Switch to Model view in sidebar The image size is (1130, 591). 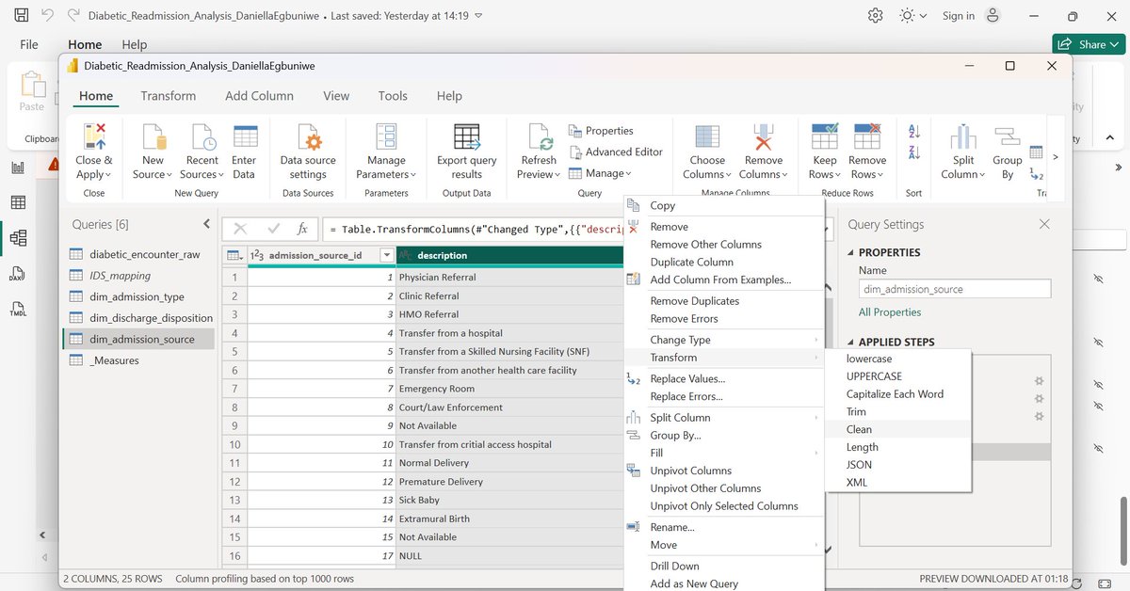tap(18, 238)
